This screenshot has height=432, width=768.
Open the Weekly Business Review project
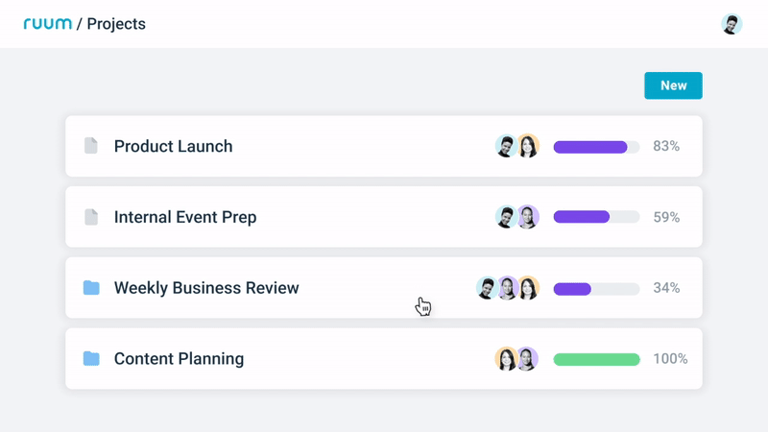tap(206, 288)
